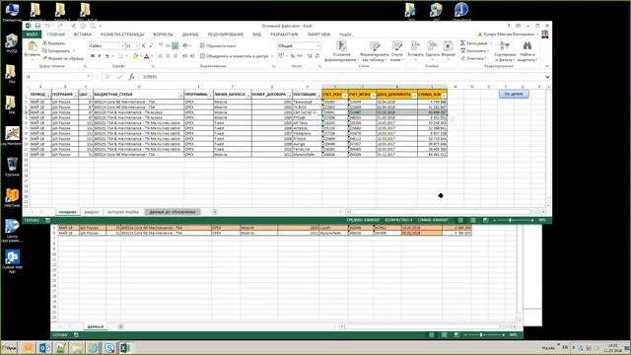Open the ФАЙЛ tab
Screen dimensions: 631x355
pyautogui.click(x=33, y=35)
